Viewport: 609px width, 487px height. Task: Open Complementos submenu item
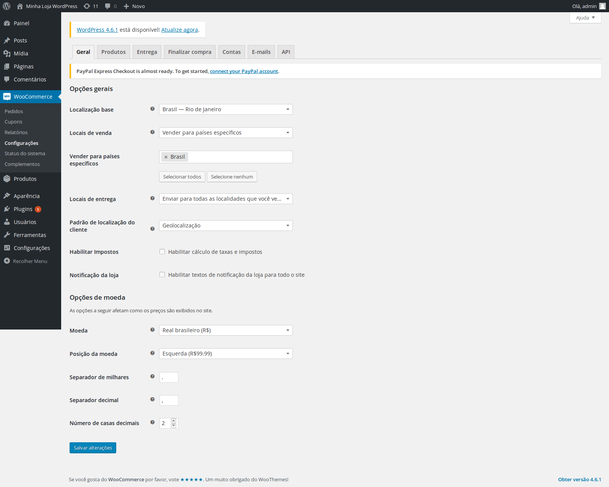pyautogui.click(x=22, y=164)
